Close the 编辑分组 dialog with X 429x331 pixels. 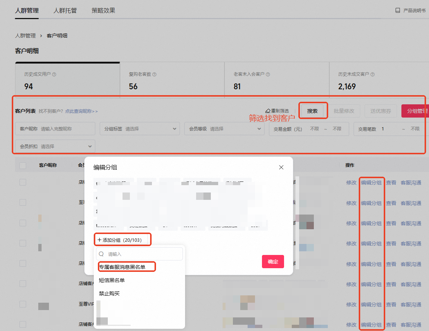tap(281, 168)
